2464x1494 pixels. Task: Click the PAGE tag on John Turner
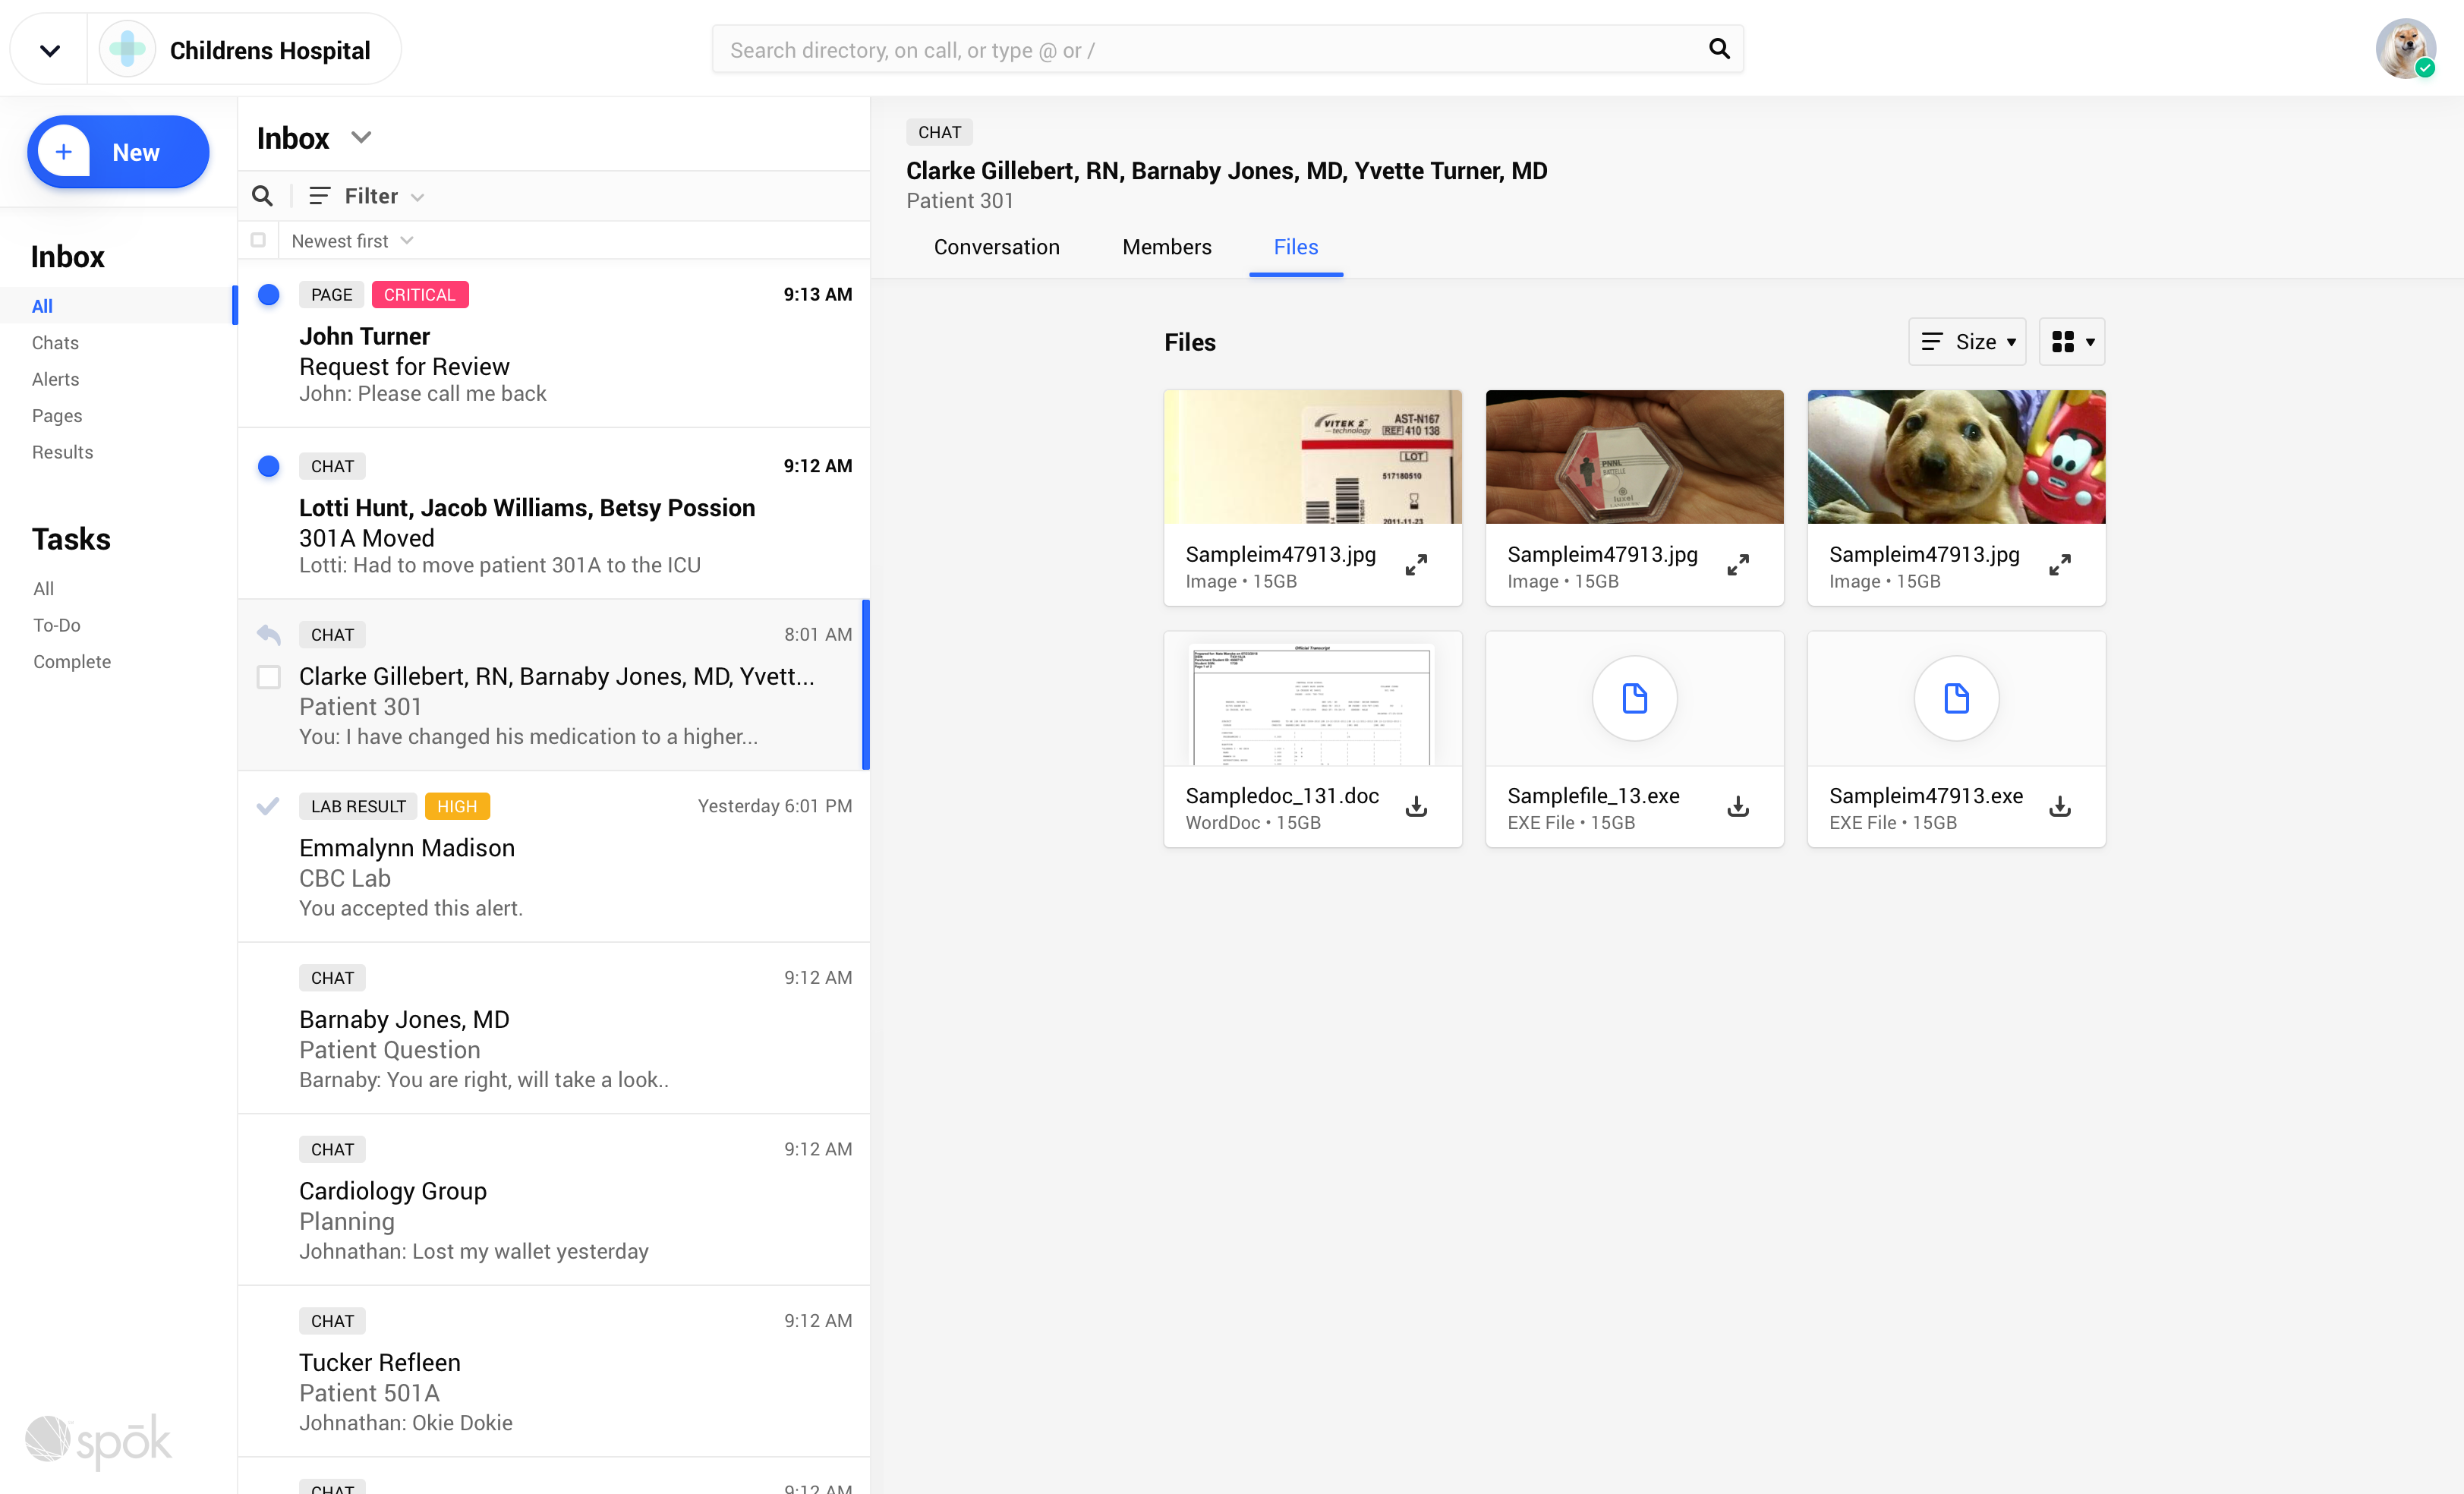[331, 294]
